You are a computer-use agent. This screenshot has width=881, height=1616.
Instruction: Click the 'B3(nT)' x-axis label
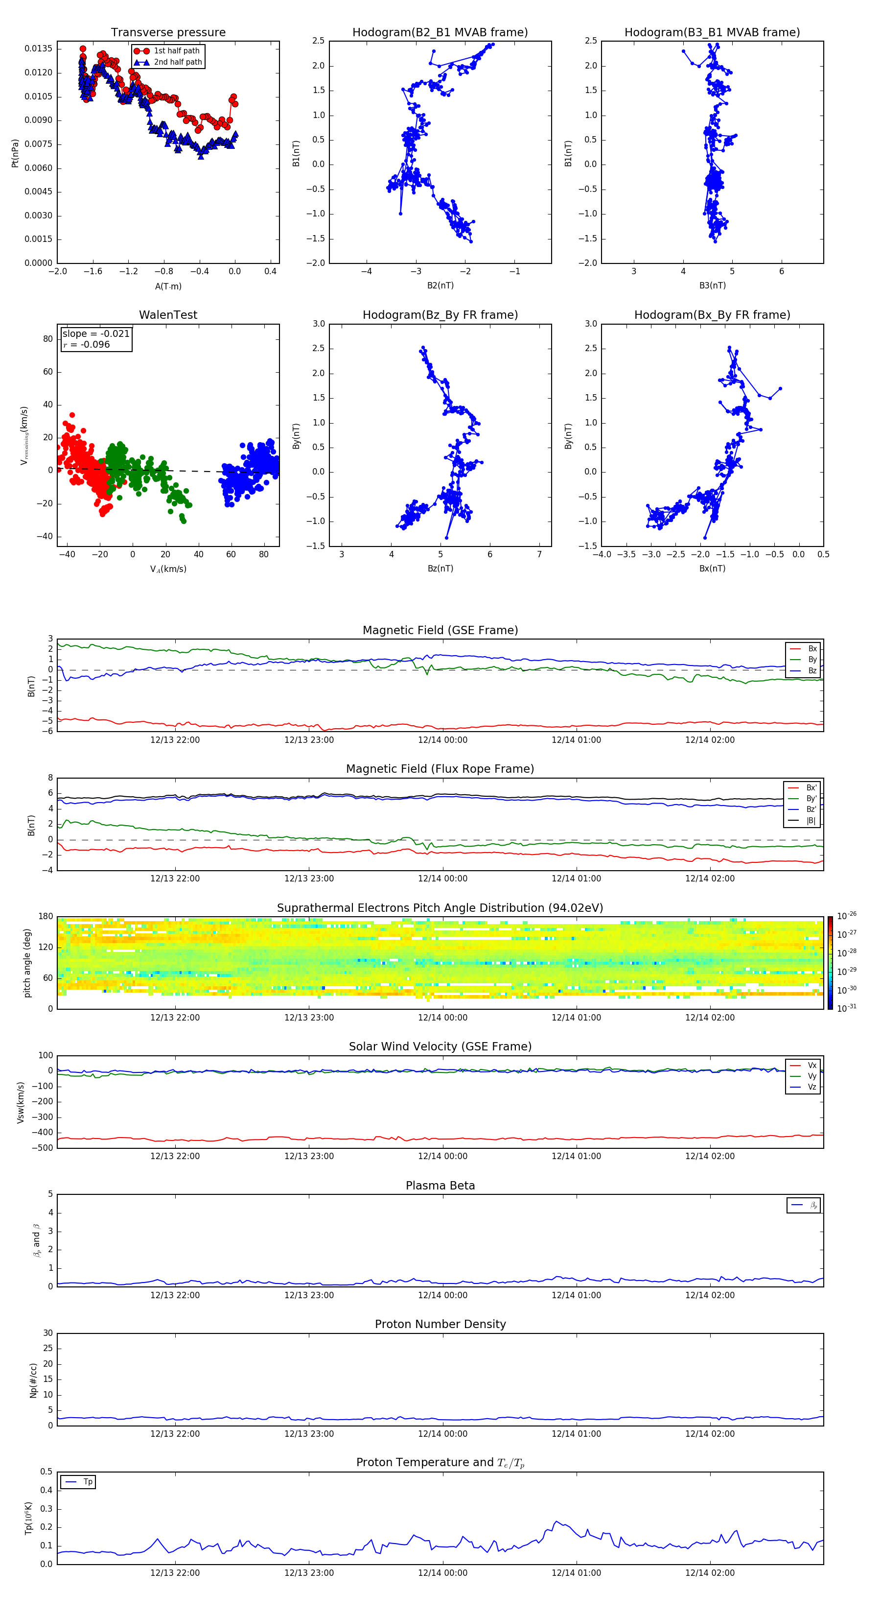[x=712, y=285]
